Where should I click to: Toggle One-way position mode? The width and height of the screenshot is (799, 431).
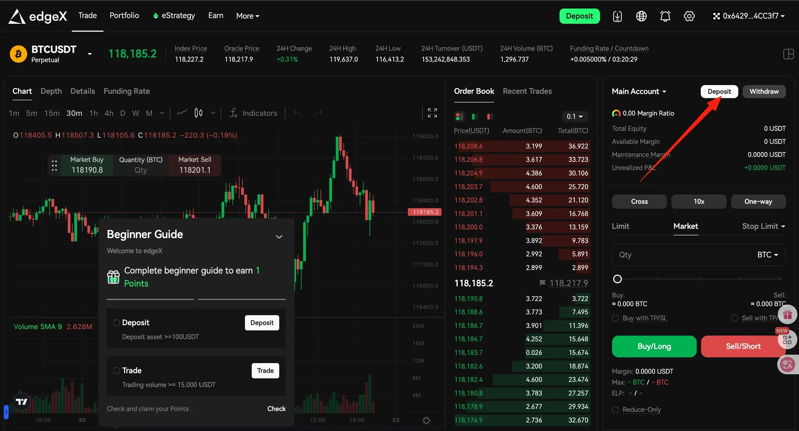(x=758, y=201)
